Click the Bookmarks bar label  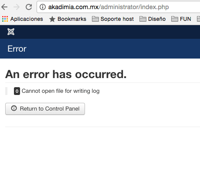click(72, 19)
